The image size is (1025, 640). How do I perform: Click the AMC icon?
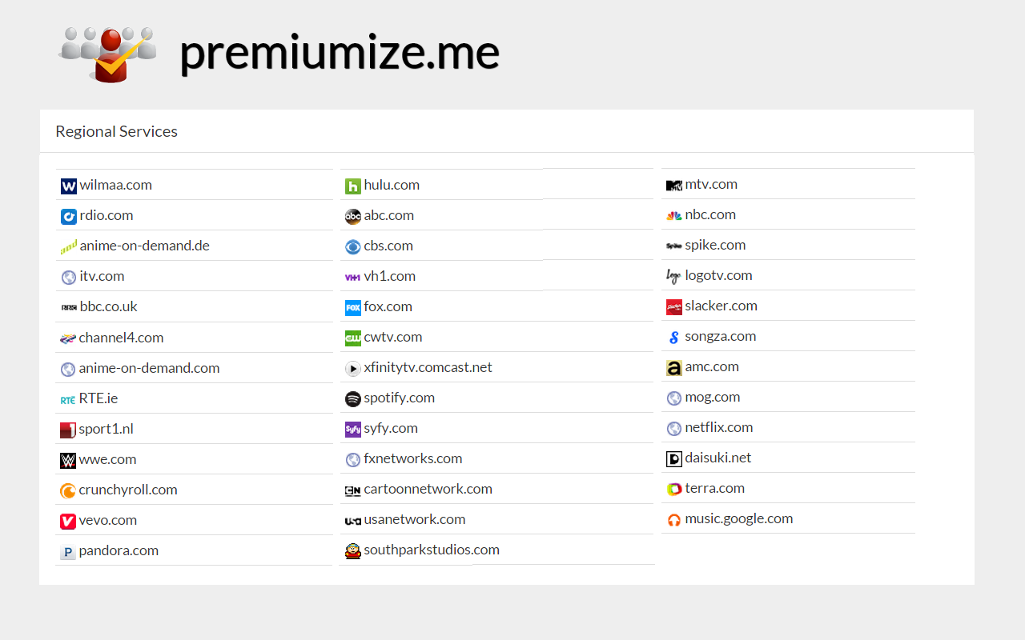click(673, 367)
